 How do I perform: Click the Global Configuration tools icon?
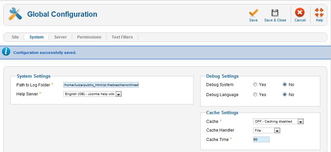click(15, 14)
